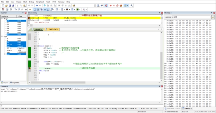Click the Save All icon
Image resolution: width=216 pixels, height=113 pixels.
(13, 6)
